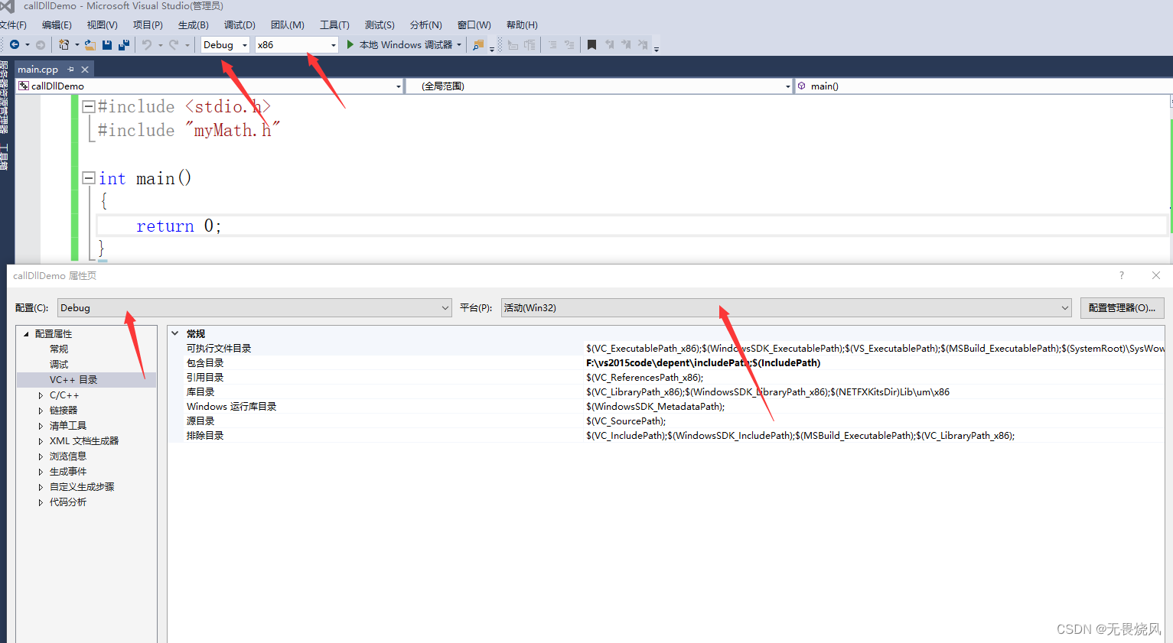
Task: Open the 视图(V) menu
Action: coord(102,25)
